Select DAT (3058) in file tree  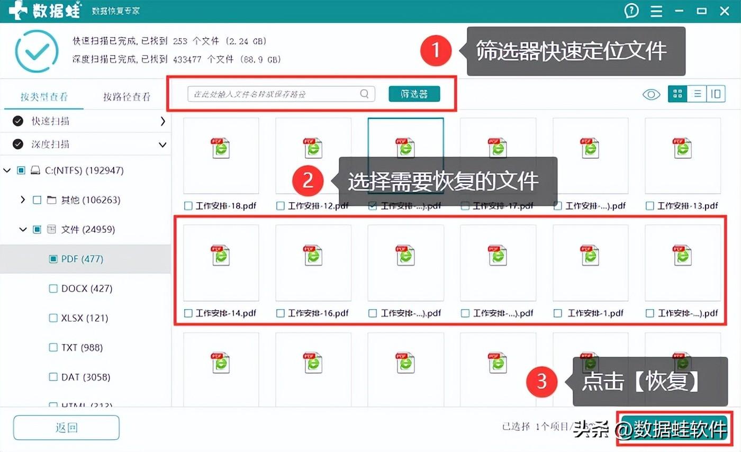(x=85, y=377)
